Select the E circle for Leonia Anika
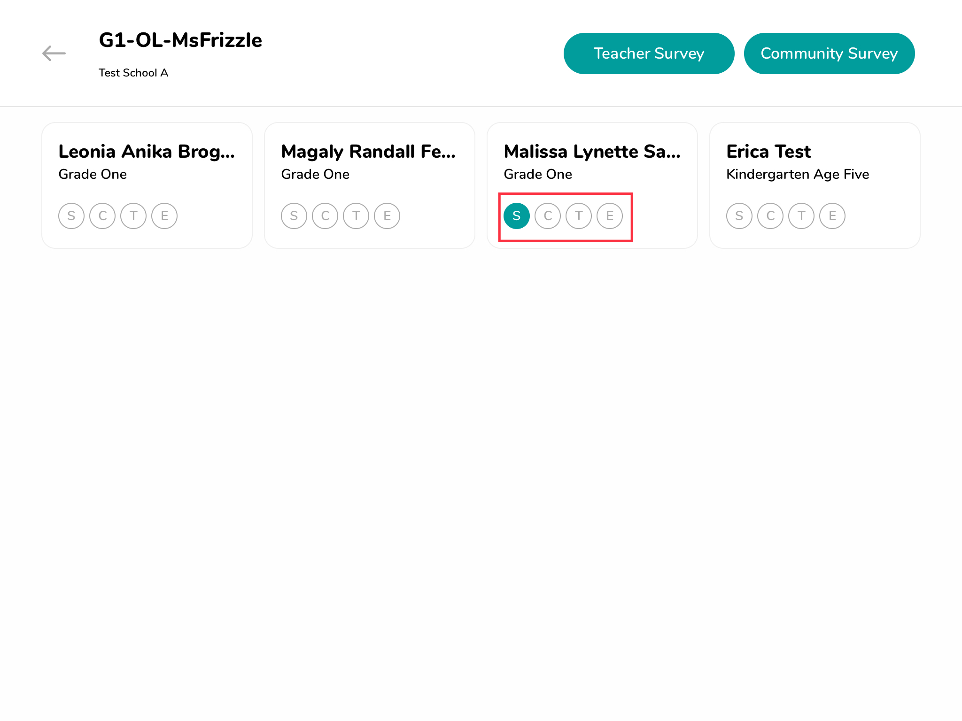The width and height of the screenshot is (962, 721). click(x=164, y=216)
